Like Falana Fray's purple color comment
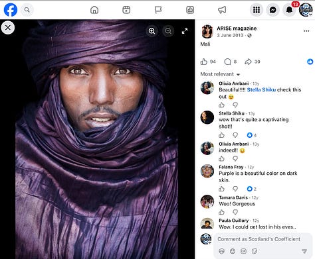This screenshot has width=315, height=259. pos(221,189)
